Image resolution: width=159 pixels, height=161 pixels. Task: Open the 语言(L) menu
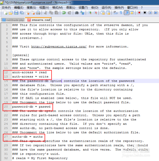pos(71,8)
